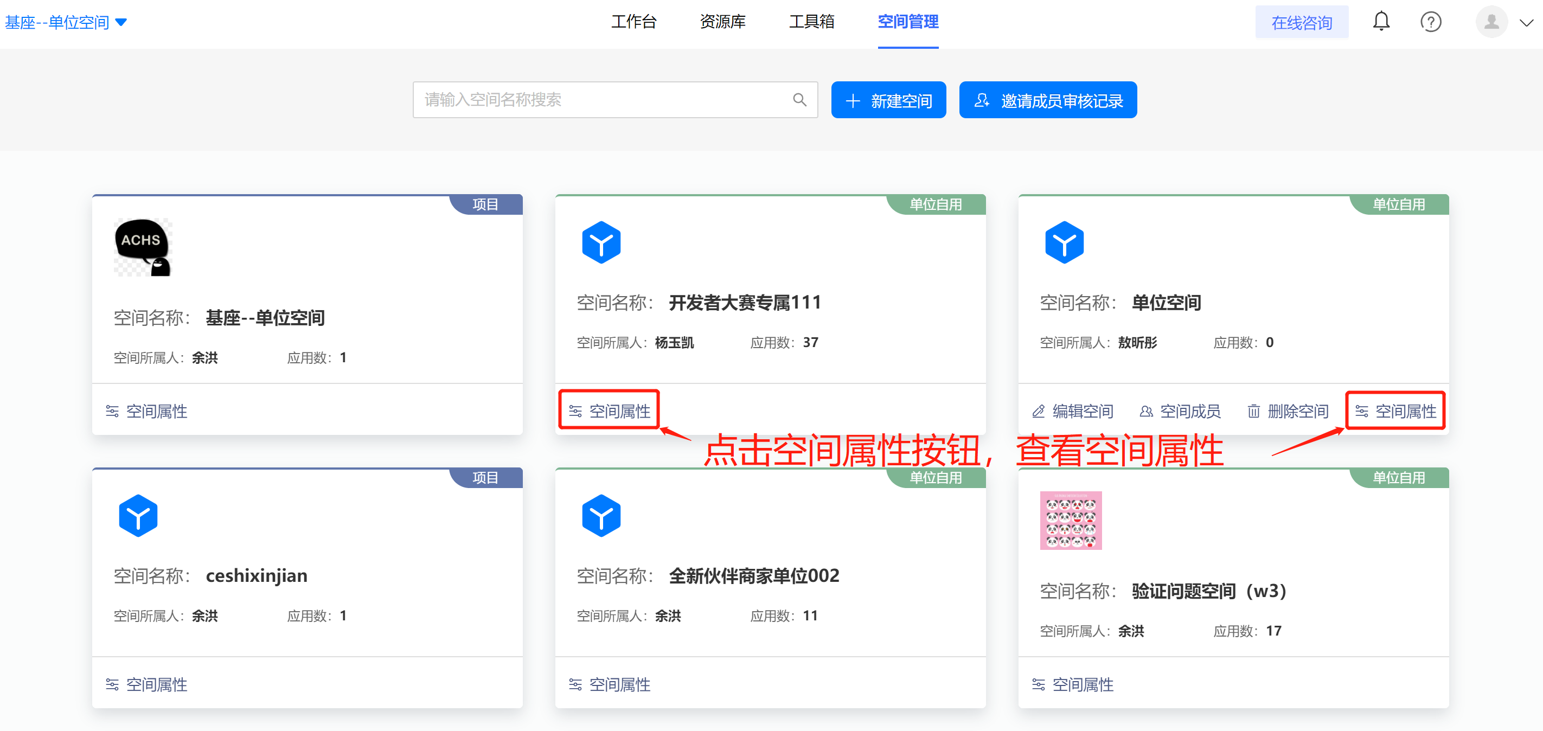The width and height of the screenshot is (1543, 731).
Task: Open the help question mark icon
Action: (1430, 22)
